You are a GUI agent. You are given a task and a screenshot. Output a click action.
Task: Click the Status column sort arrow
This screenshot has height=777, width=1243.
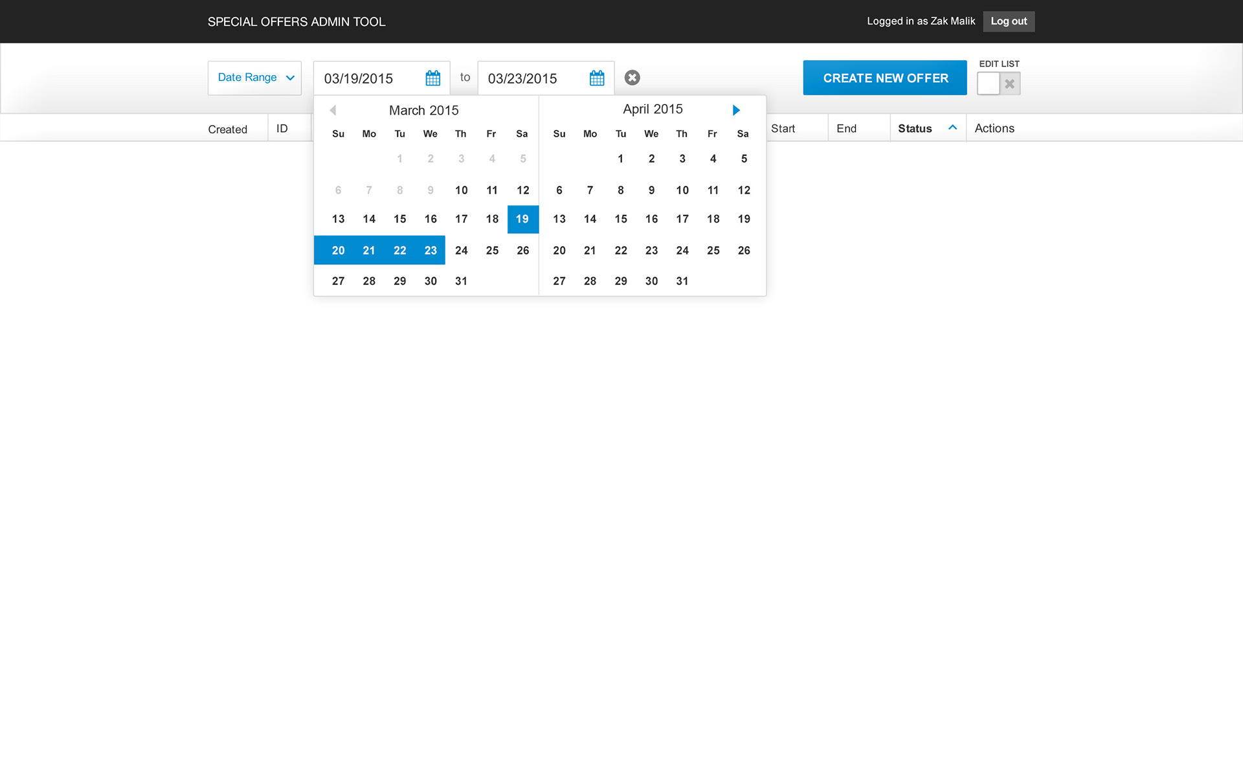point(952,128)
